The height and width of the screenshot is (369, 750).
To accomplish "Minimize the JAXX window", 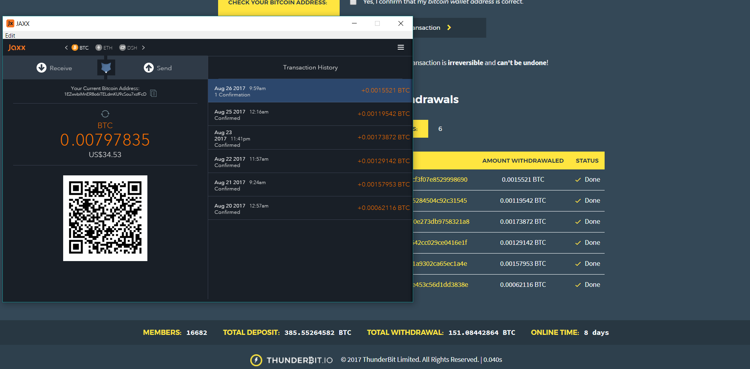I will (x=354, y=23).
